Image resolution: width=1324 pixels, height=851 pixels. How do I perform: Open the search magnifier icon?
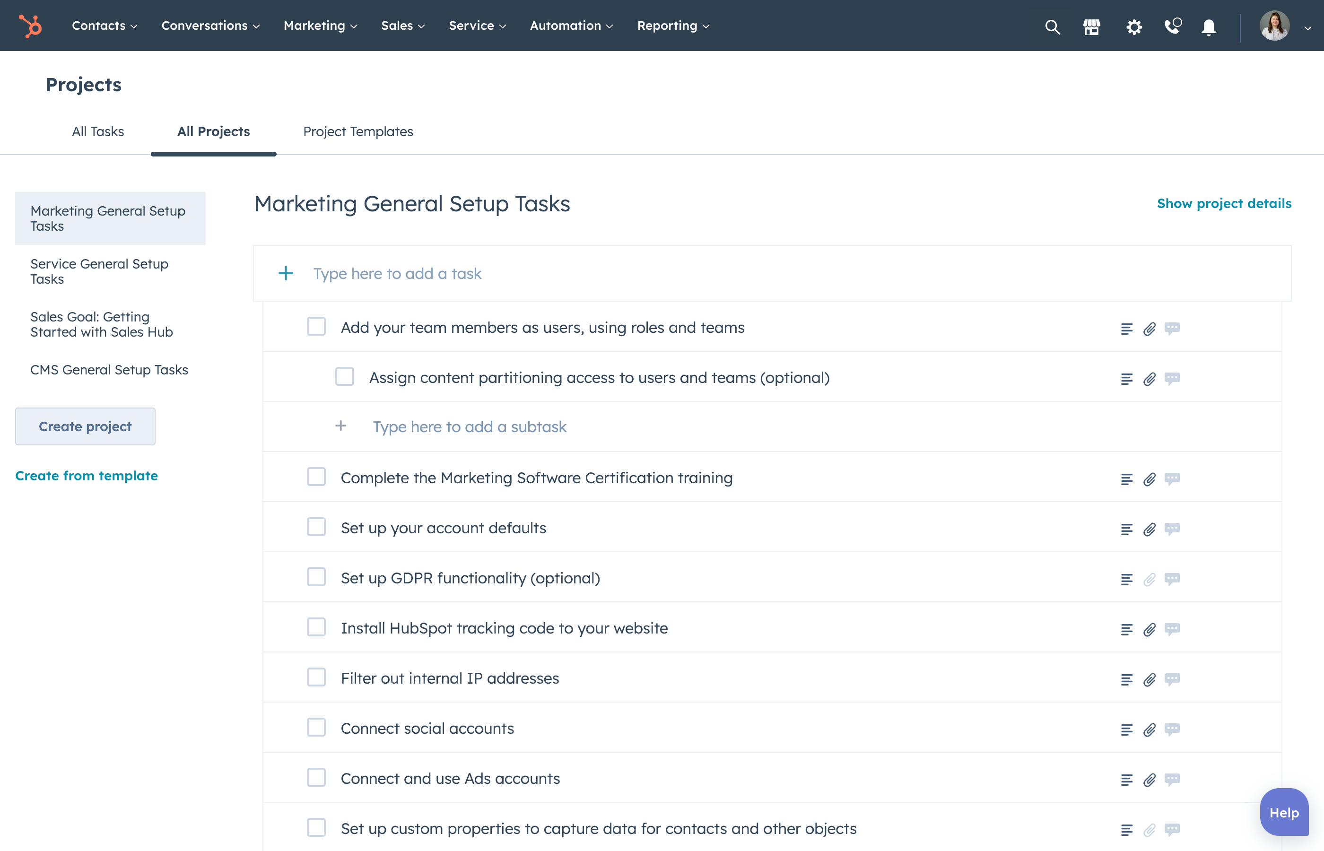(1052, 26)
